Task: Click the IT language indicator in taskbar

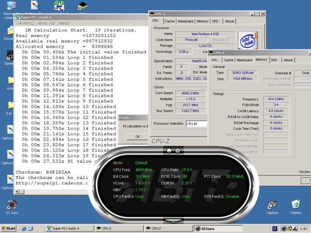Action: point(274,229)
